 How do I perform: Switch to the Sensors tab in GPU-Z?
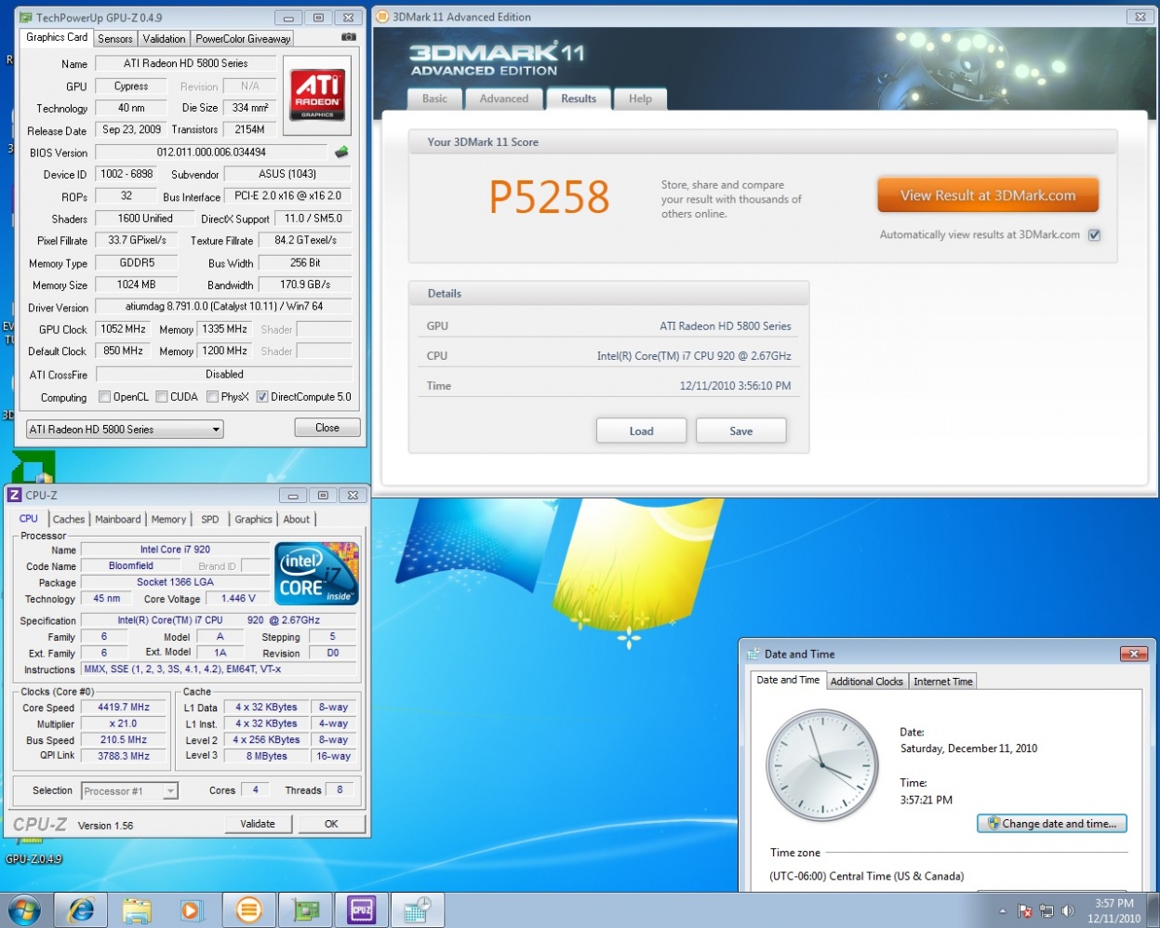(x=115, y=39)
